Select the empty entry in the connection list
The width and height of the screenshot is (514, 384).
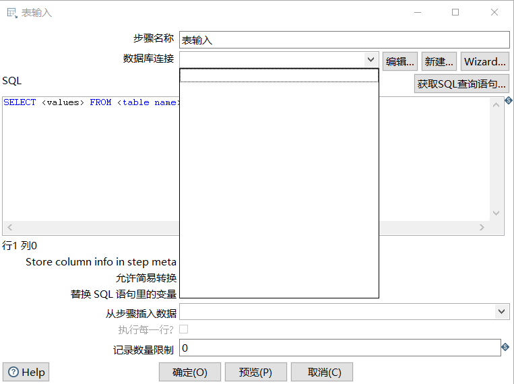point(279,75)
